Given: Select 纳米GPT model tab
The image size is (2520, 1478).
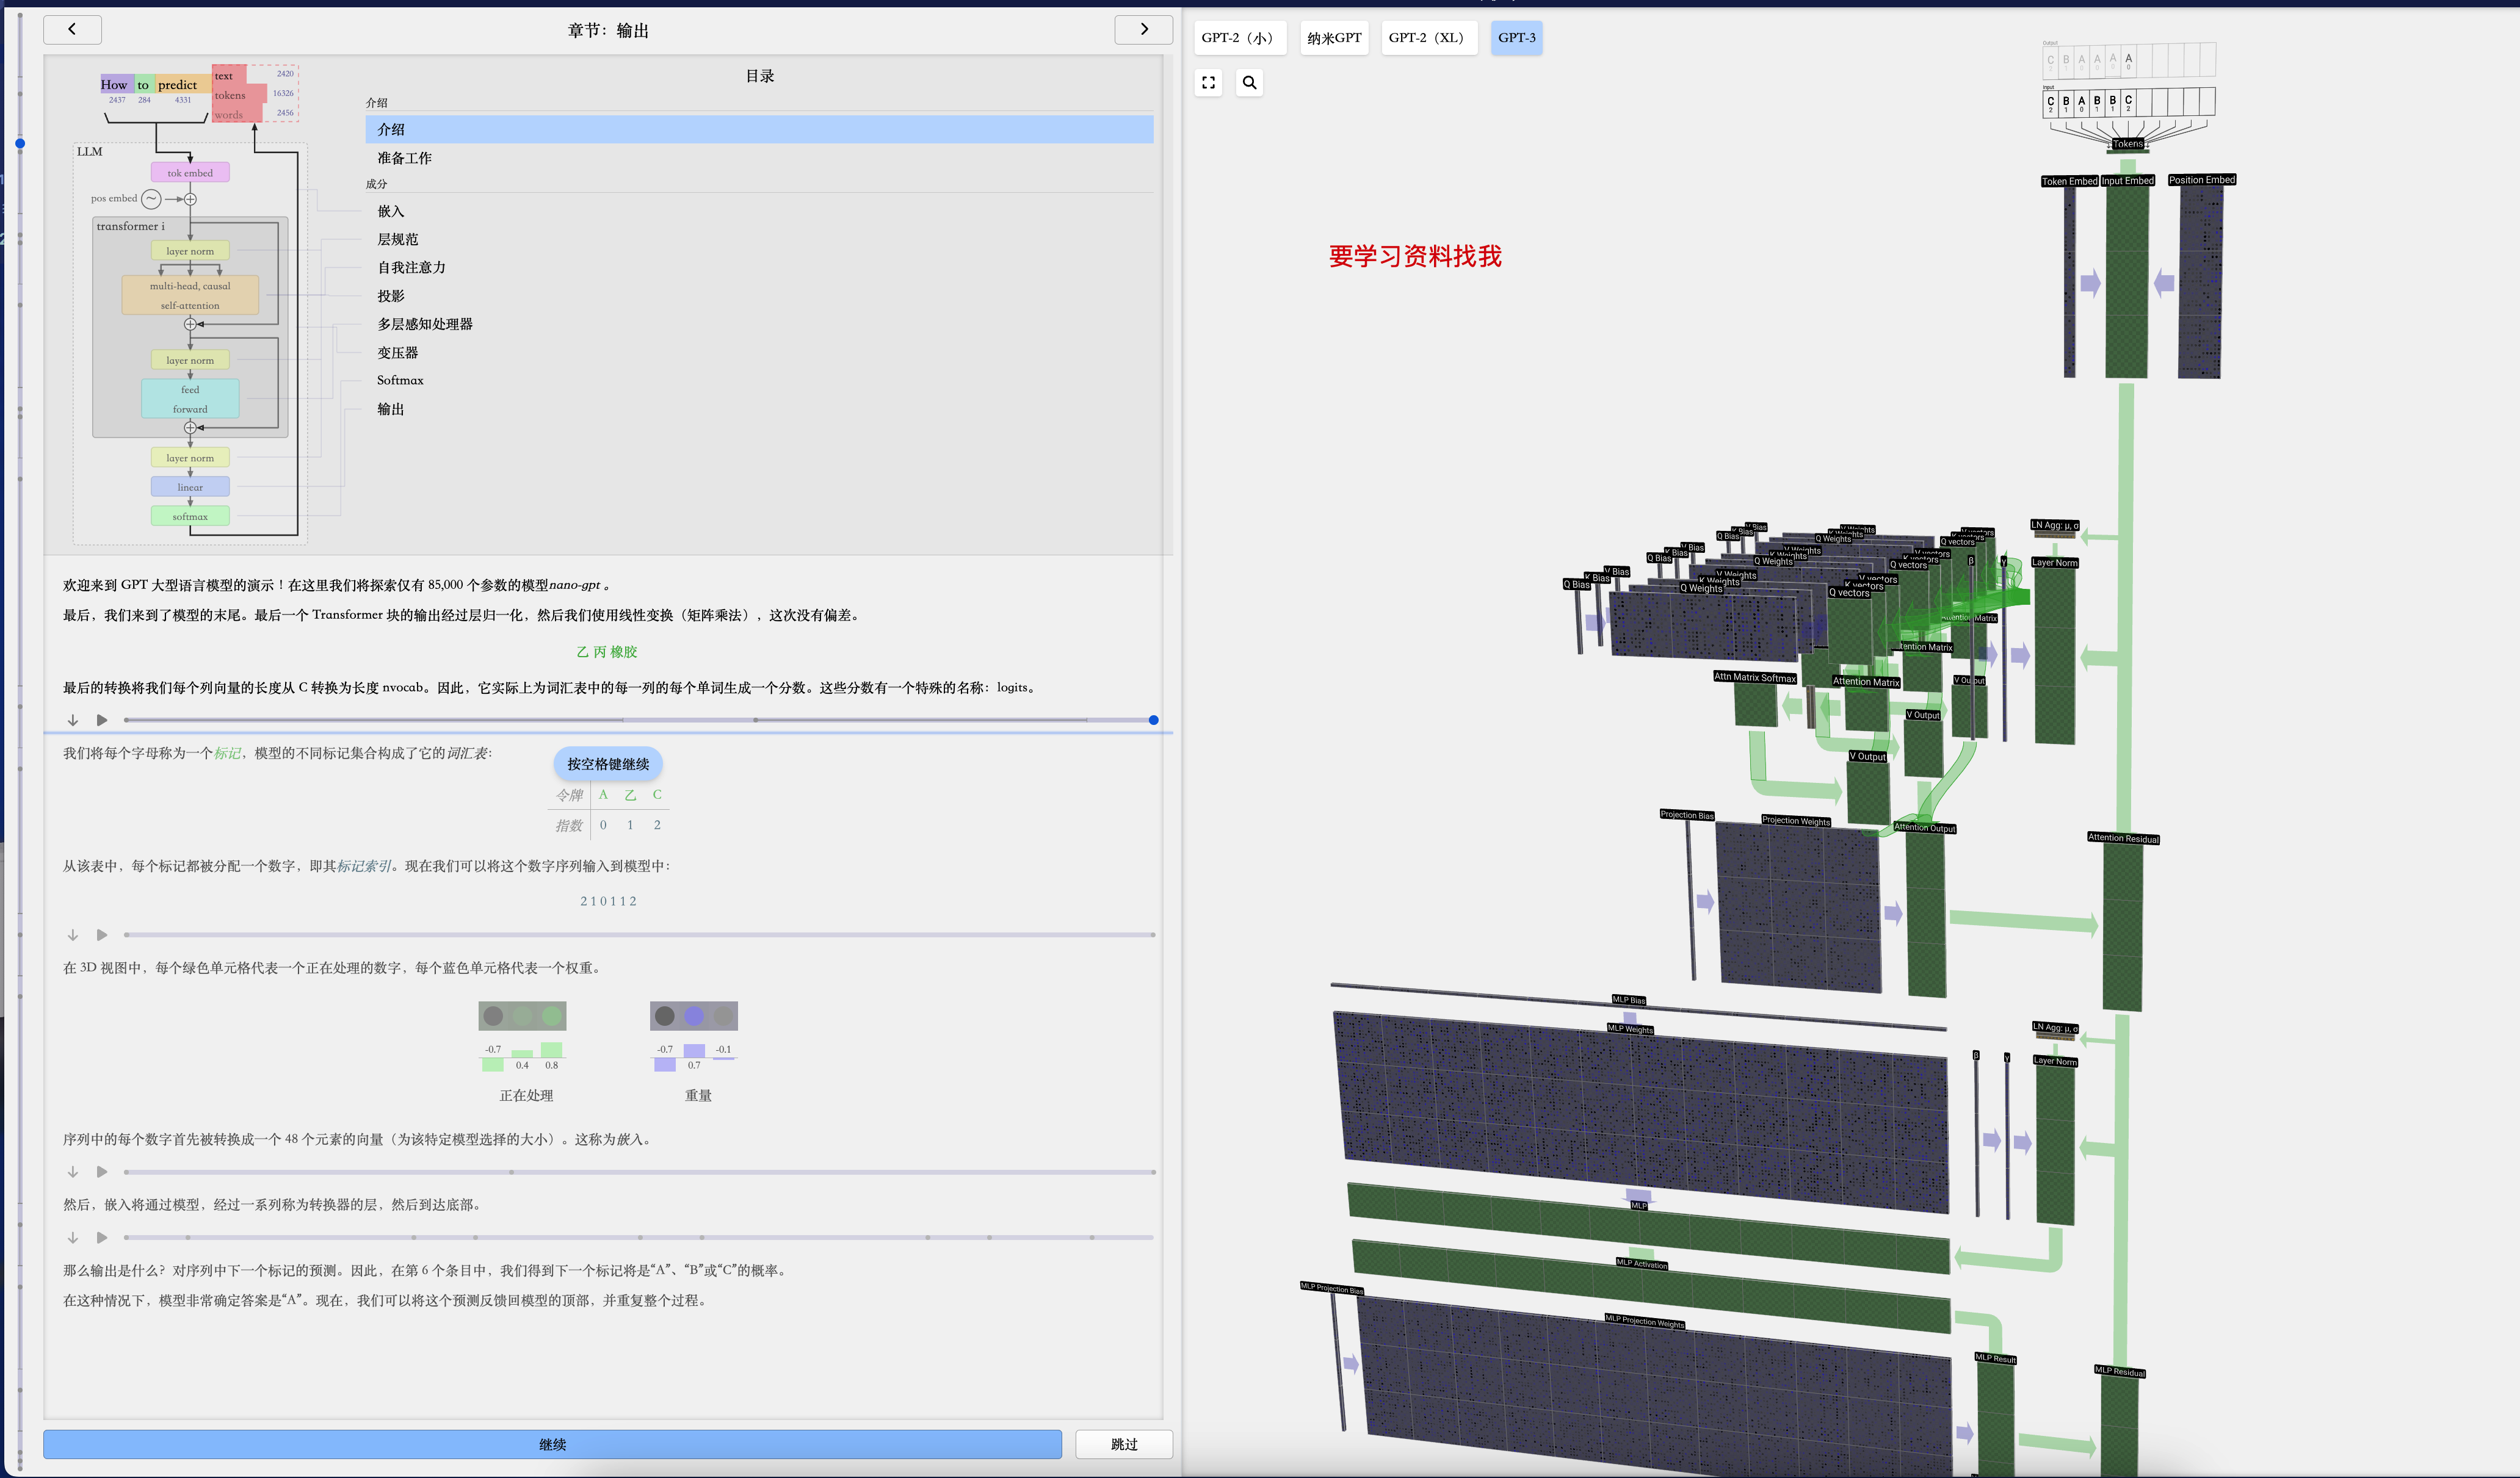Looking at the screenshot, I should 1334,38.
